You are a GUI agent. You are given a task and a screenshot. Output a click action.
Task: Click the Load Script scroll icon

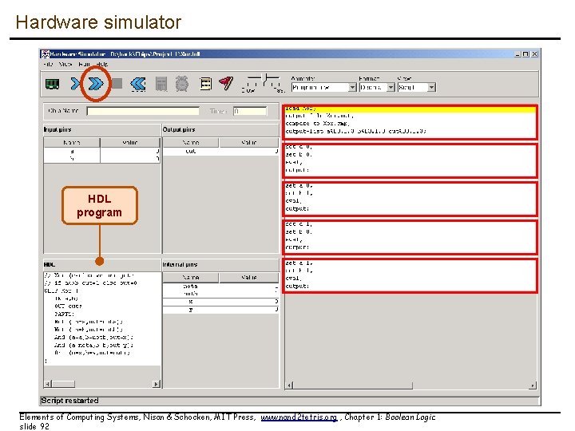[x=206, y=84]
